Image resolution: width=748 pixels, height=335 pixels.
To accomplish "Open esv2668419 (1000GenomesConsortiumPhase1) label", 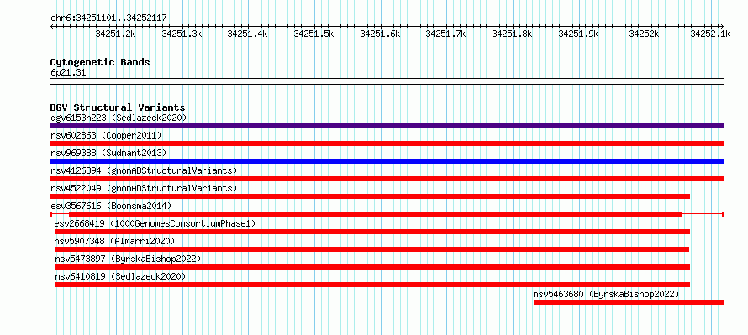I will (x=155, y=223).
